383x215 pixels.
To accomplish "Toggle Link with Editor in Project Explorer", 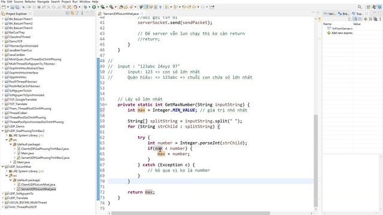I will [72, 13].
